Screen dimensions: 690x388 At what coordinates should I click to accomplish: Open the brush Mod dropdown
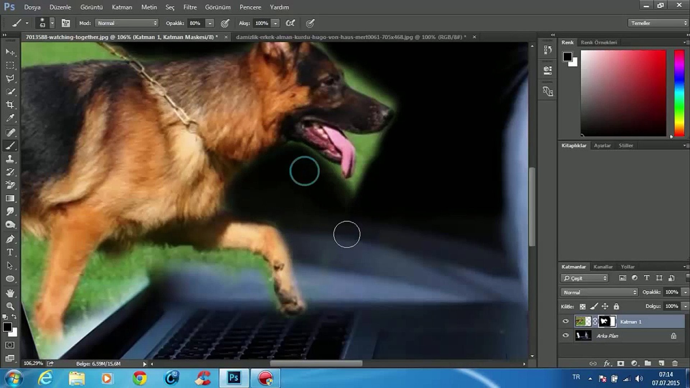coord(127,23)
